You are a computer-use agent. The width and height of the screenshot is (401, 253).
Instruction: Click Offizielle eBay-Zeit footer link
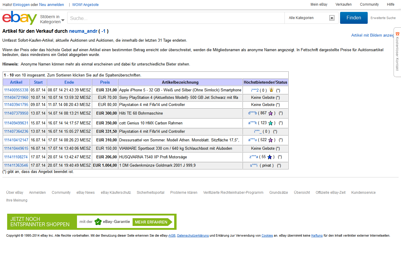coord(331,193)
